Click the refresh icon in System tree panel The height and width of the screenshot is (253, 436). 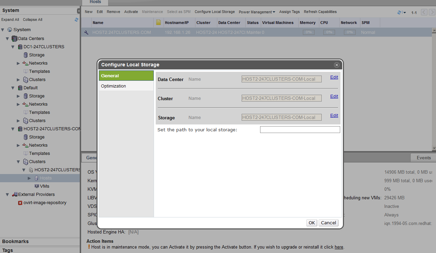(x=76, y=19)
